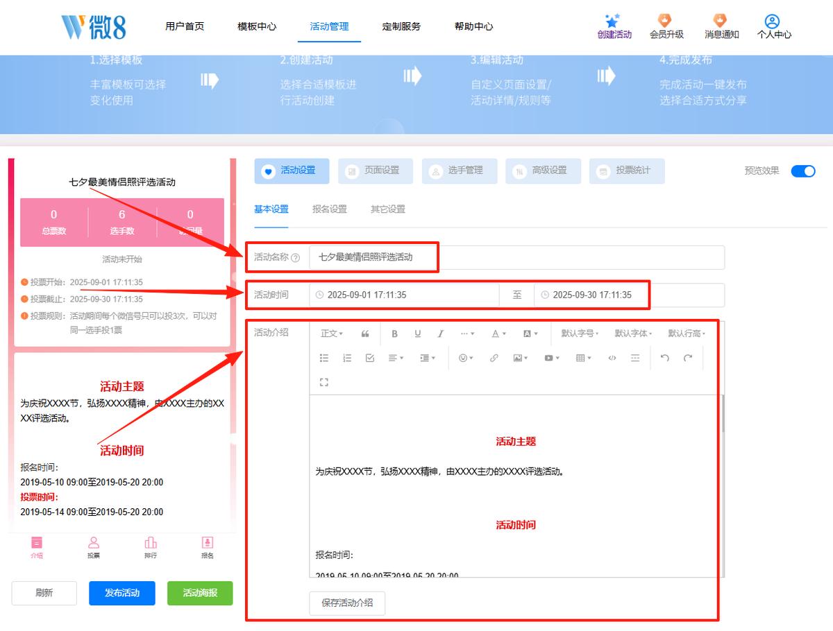This screenshot has width=833, height=631.
Task: Expand the 默认行高 line height dropdown
Action: (x=687, y=334)
